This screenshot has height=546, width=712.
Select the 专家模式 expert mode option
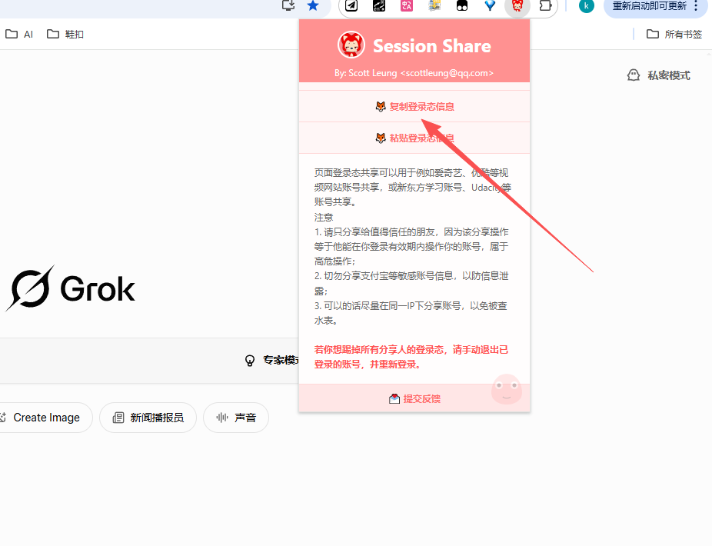click(x=271, y=360)
